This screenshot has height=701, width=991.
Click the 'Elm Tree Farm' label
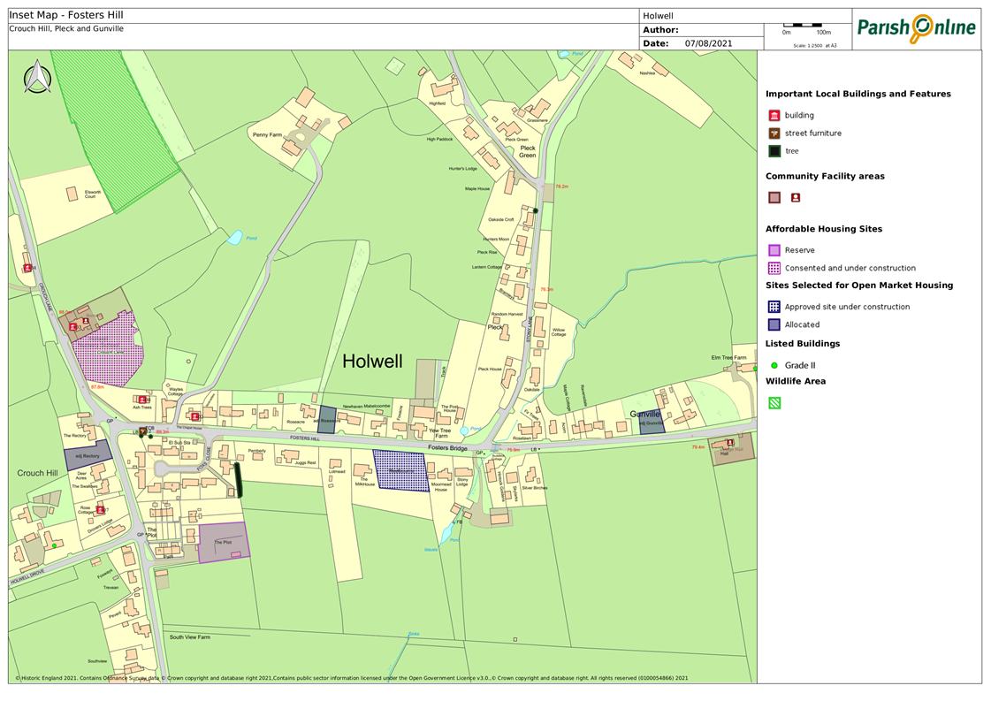point(728,358)
